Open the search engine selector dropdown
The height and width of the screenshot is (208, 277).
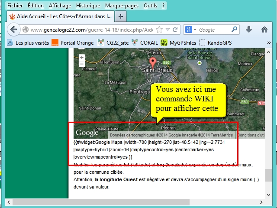point(195,29)
